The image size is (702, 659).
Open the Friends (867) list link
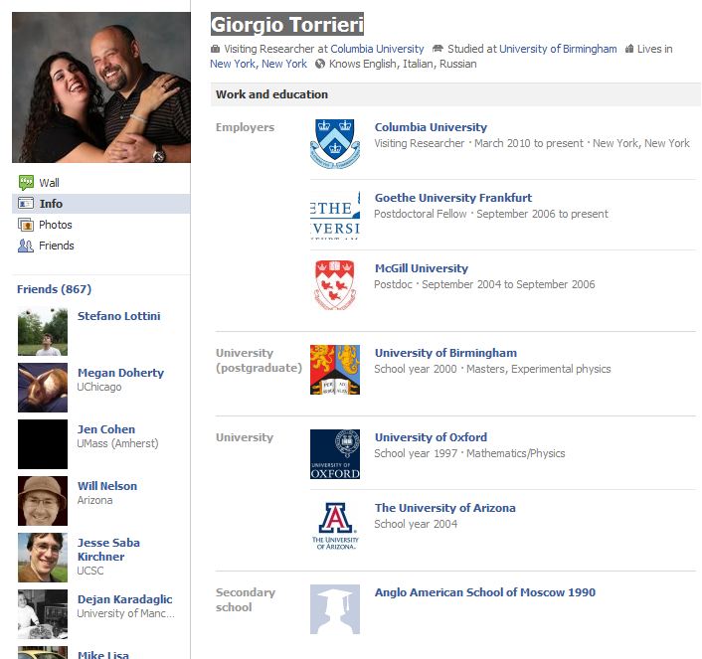pyautogui.click(x=54, y=289)
